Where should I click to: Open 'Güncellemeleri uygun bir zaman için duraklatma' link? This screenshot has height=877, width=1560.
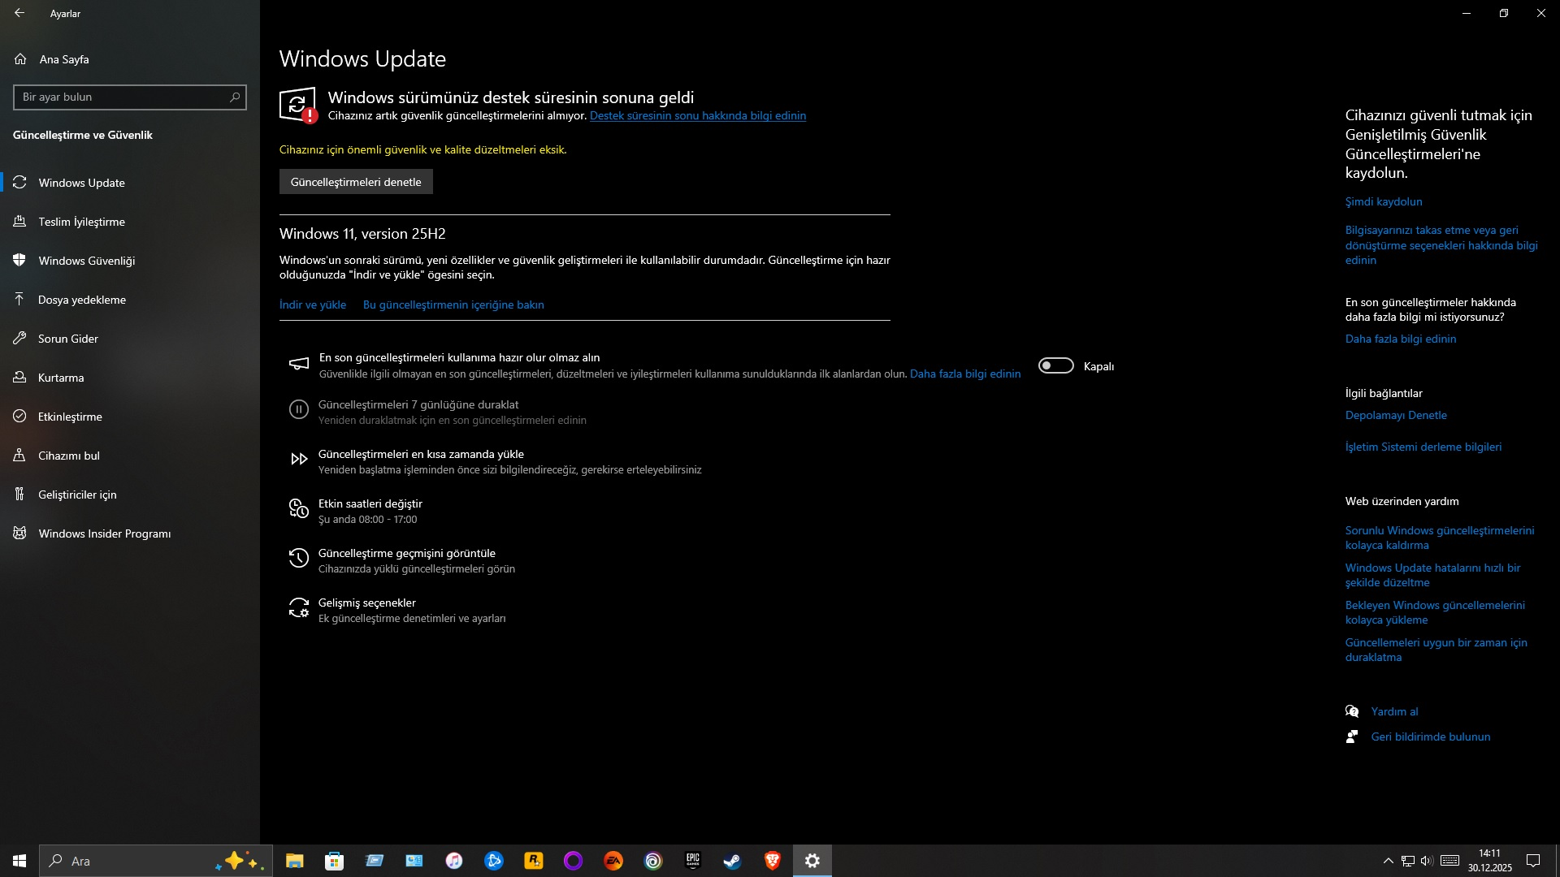(x=1436, y=650)
